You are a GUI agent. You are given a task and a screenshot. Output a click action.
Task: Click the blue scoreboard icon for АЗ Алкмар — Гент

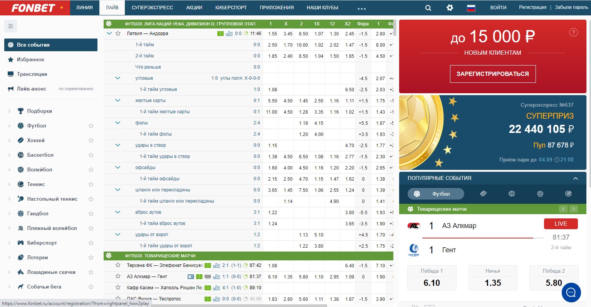coord(191,277)
